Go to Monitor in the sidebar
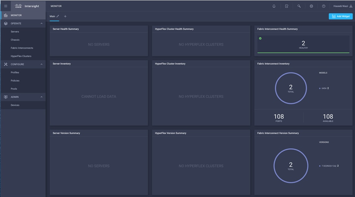 pos(23,15)
